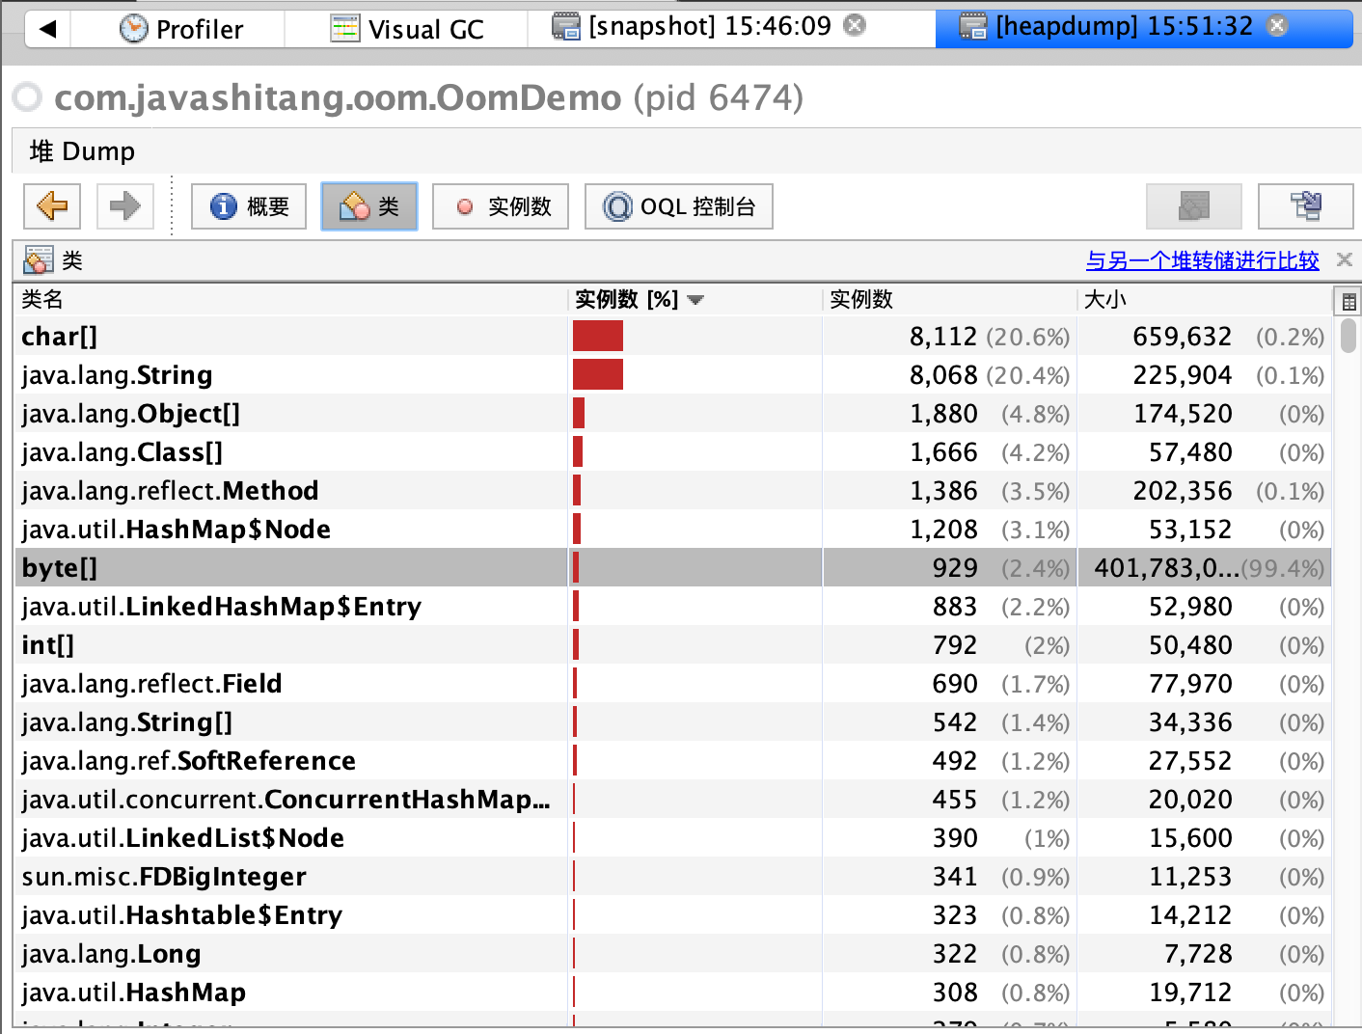Click the left tab scroll arrow
1362x1034 pixels.
coord(48,29)
